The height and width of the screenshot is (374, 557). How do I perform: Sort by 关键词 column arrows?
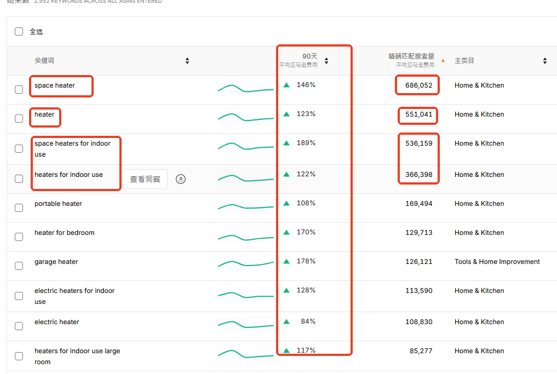click(187, 61)
